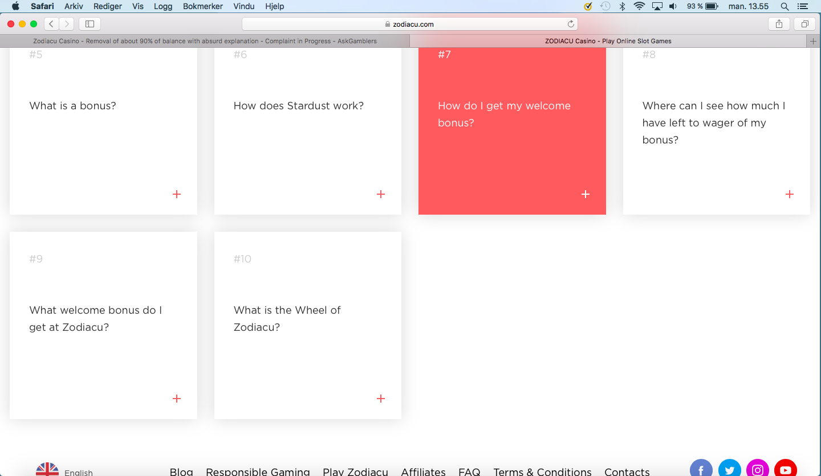Click the "What is the Wheel of Zodiacu?" text

coord(287,319)
